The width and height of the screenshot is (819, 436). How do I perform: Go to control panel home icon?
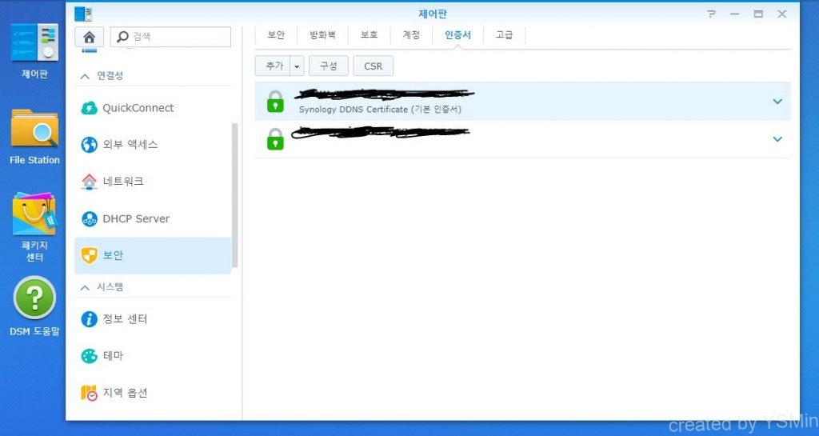point(89,37)
